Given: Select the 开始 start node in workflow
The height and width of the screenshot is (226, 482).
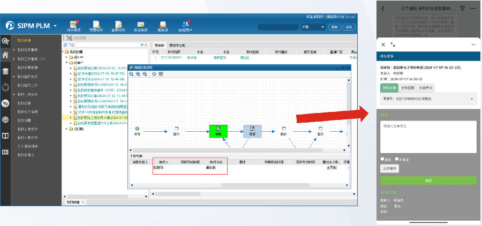Looking at the screenshot, I should pyautogui.click(x=137, y=130).
